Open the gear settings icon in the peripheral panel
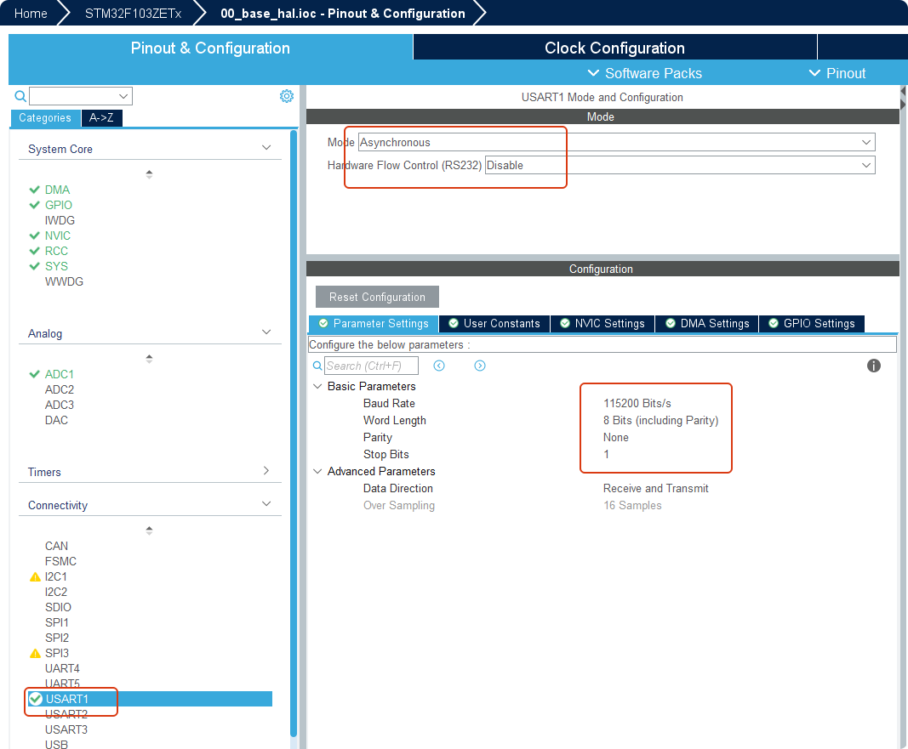Viewport: 908px width, 749px height. tap(287, 96)
